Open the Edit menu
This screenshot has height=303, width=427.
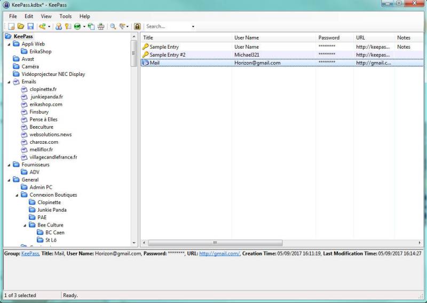pos(29,16)
